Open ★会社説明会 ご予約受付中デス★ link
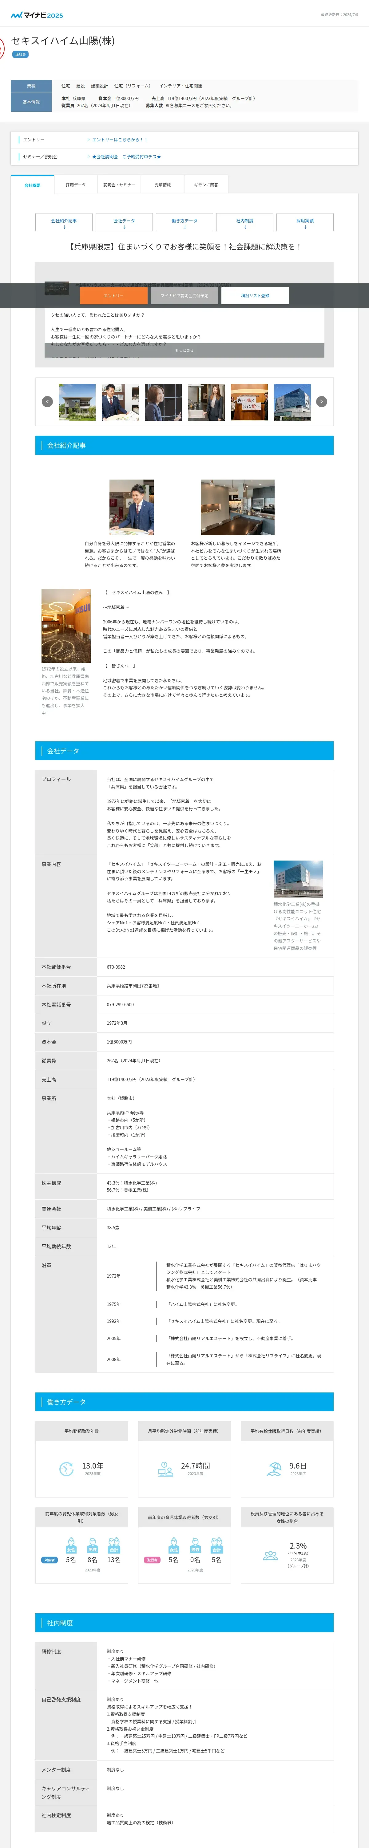 coord(126,156)
